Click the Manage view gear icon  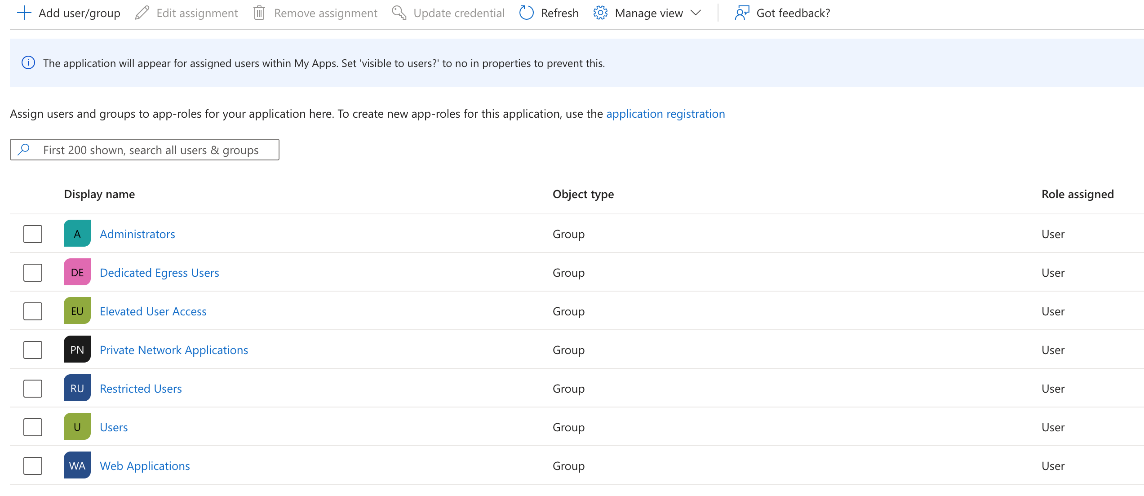tap(600, 13)
